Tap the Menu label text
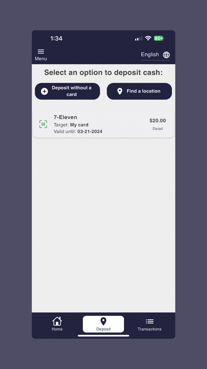Image resolution: width=207 pixels, height=369 pixels. point(41,59)
